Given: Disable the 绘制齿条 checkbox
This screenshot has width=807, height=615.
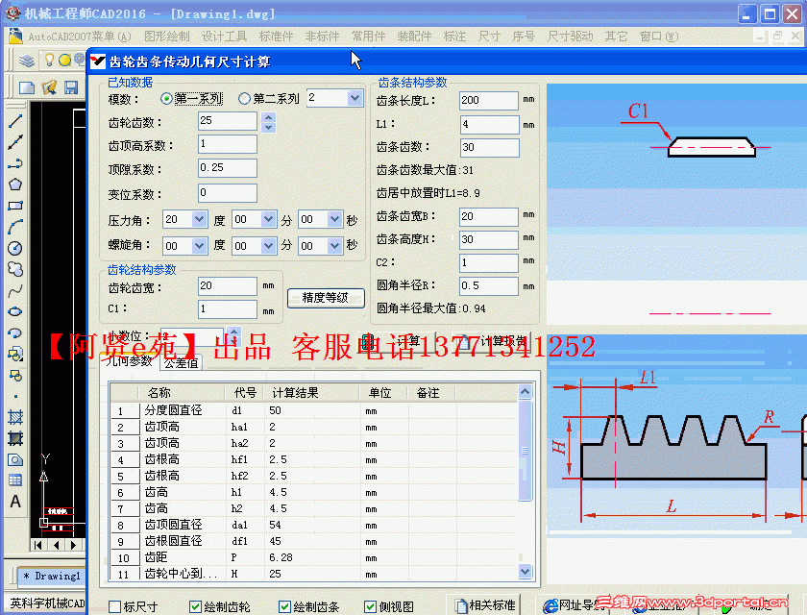Looking at the screenshot, I should (x=283, y=606).
